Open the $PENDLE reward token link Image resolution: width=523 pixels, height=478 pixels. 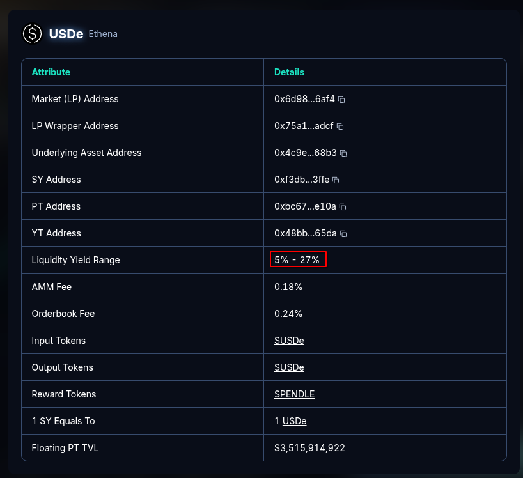[x=294, y=394]
